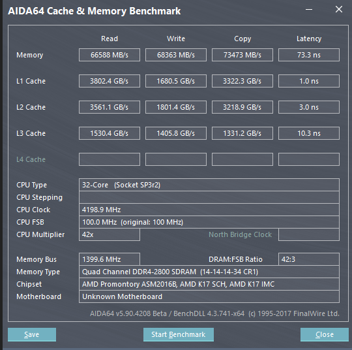Select the Memory Copy value 73473 MB/s

tap(242, 55)
